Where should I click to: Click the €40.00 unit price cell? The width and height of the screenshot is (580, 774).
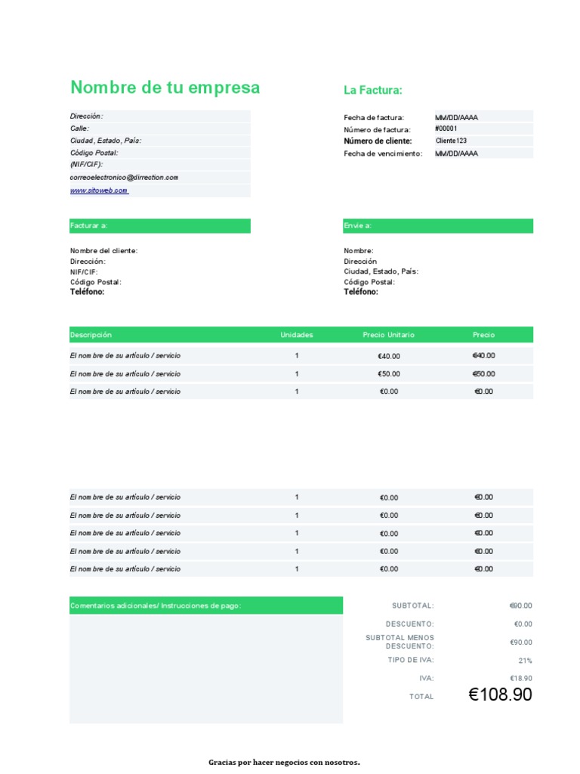tap(389, 356)
